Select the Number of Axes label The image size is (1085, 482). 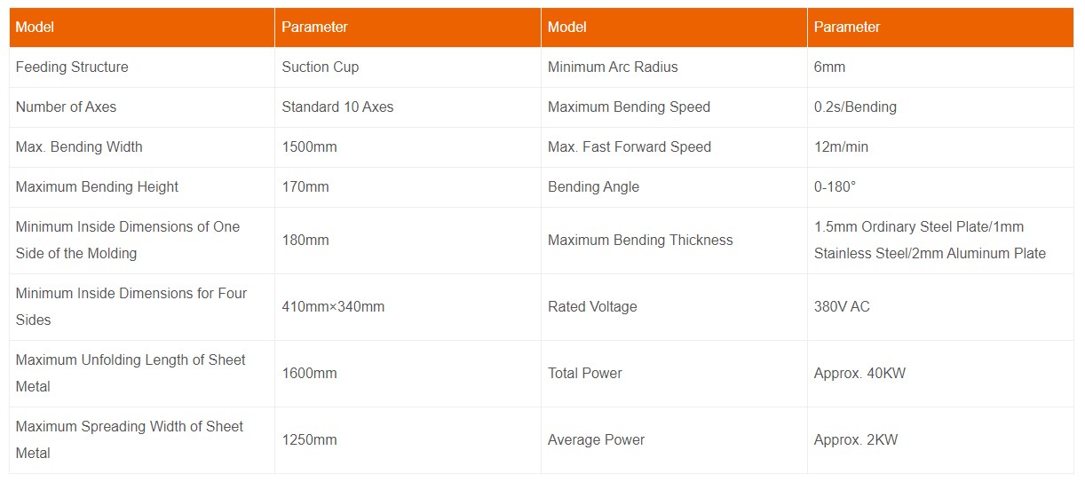(x=66, y=107)
